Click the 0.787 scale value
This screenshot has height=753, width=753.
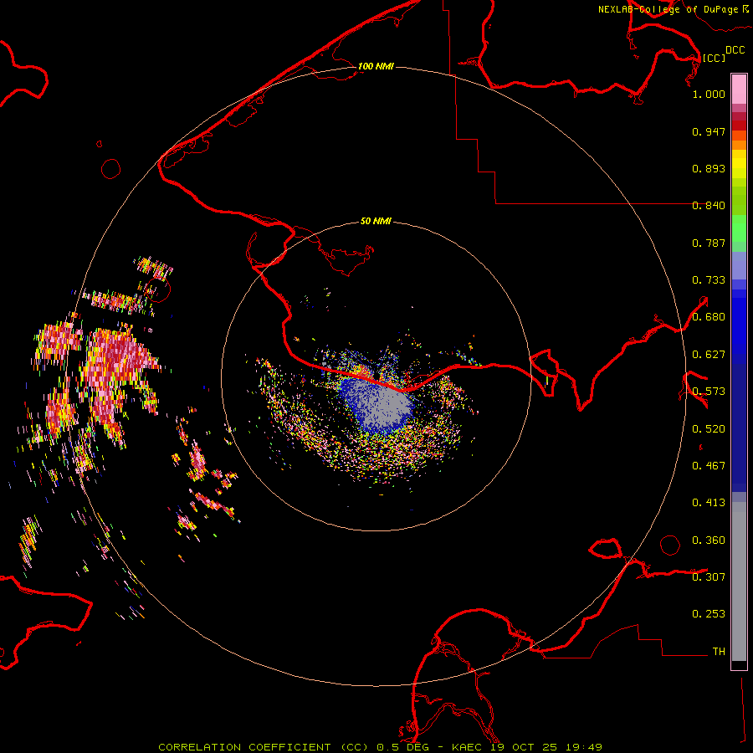click(x=709, y=243)
